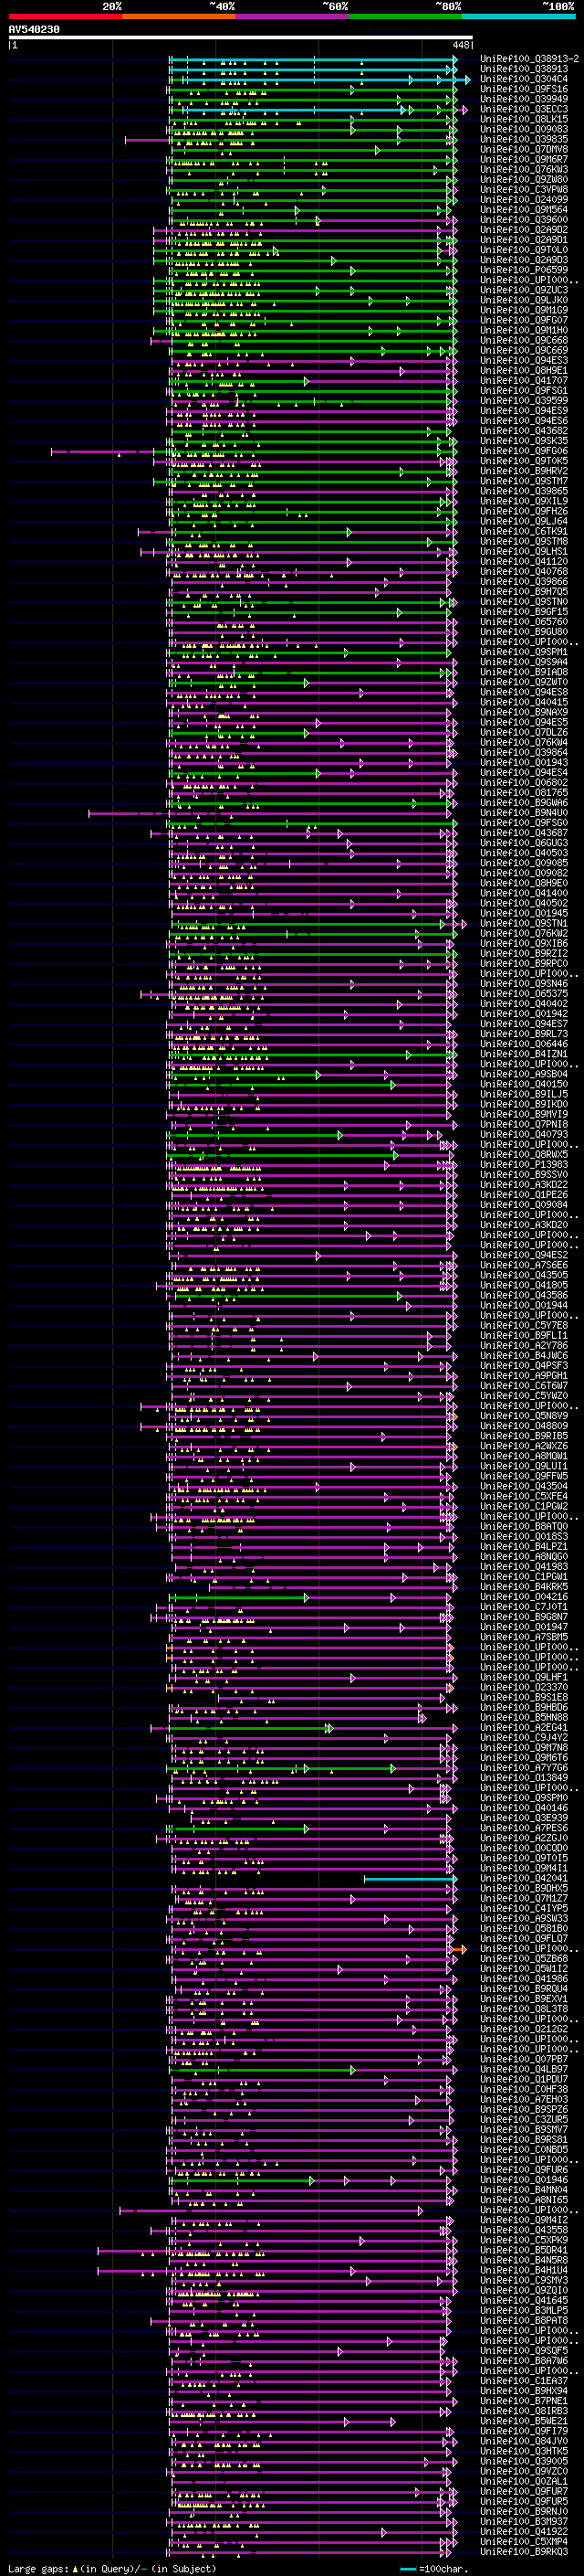The image size is (584, 2576).
Task: Select the UniRef100_Q41120 label
Action: point(523,561)
